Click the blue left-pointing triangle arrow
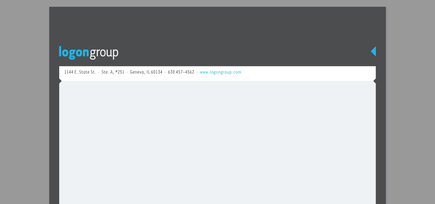 374,51
